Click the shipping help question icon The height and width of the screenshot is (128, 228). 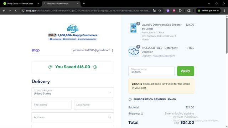(x=142, y=114)
